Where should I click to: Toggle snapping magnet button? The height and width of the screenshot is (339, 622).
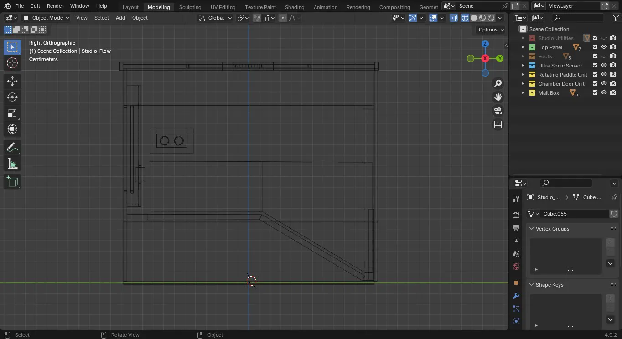point(257,18)
